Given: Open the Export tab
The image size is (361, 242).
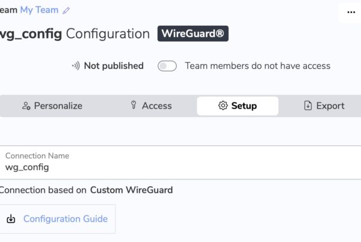Looking at the screenshot, I should [324, 106].
